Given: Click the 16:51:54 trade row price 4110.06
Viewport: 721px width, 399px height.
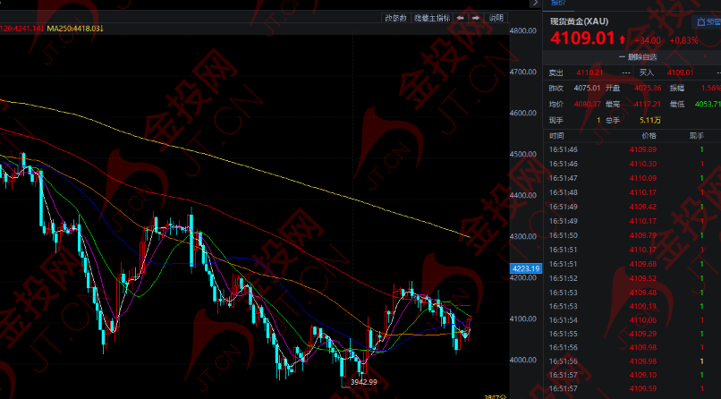Looking at the screenshot, I should point(643,320).
